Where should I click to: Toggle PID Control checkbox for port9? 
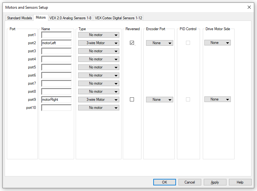pyautogui.click(x=188, y=100)
